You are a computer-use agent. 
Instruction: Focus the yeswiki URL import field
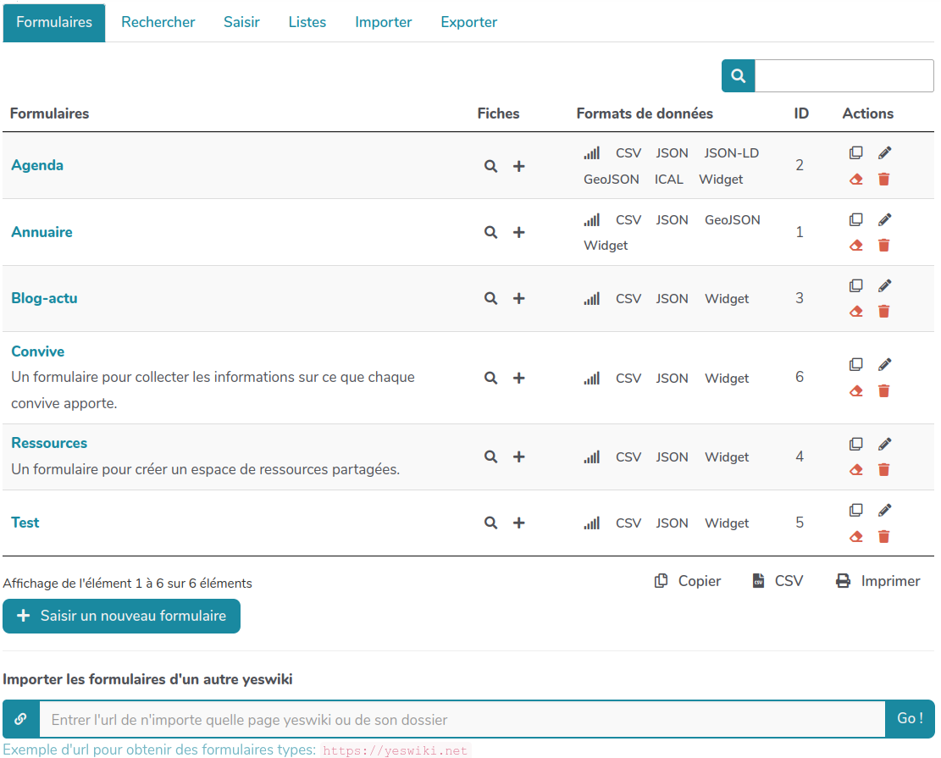pos(462,720)
